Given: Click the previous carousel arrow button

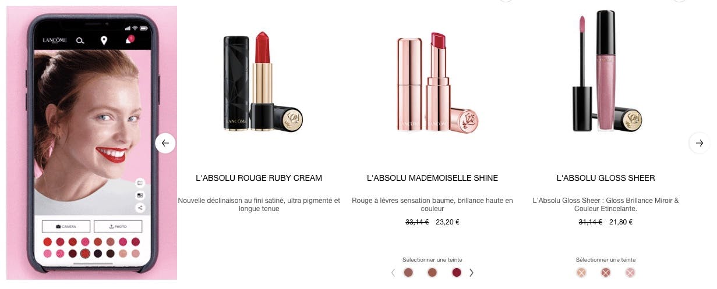Looking at the screenshot, I should 165,143.
